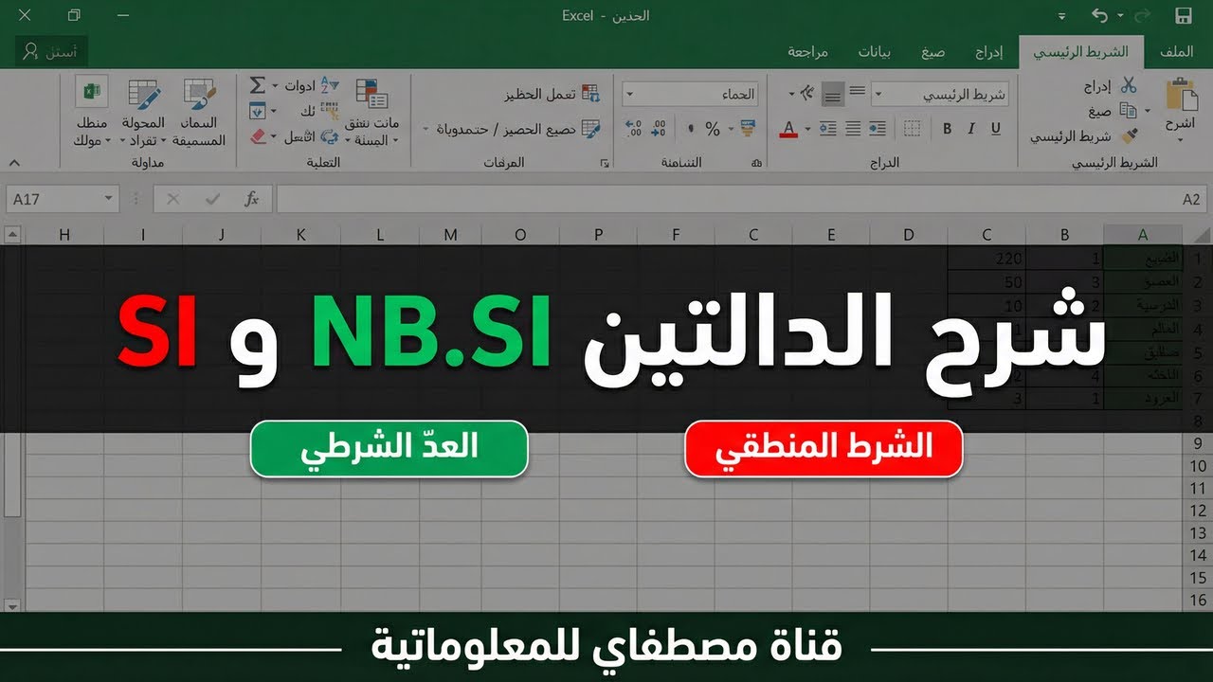1213x682 pixels.
Task: Click the المحولة تقراد table pen icon
Action: click(x=144, y=94)
